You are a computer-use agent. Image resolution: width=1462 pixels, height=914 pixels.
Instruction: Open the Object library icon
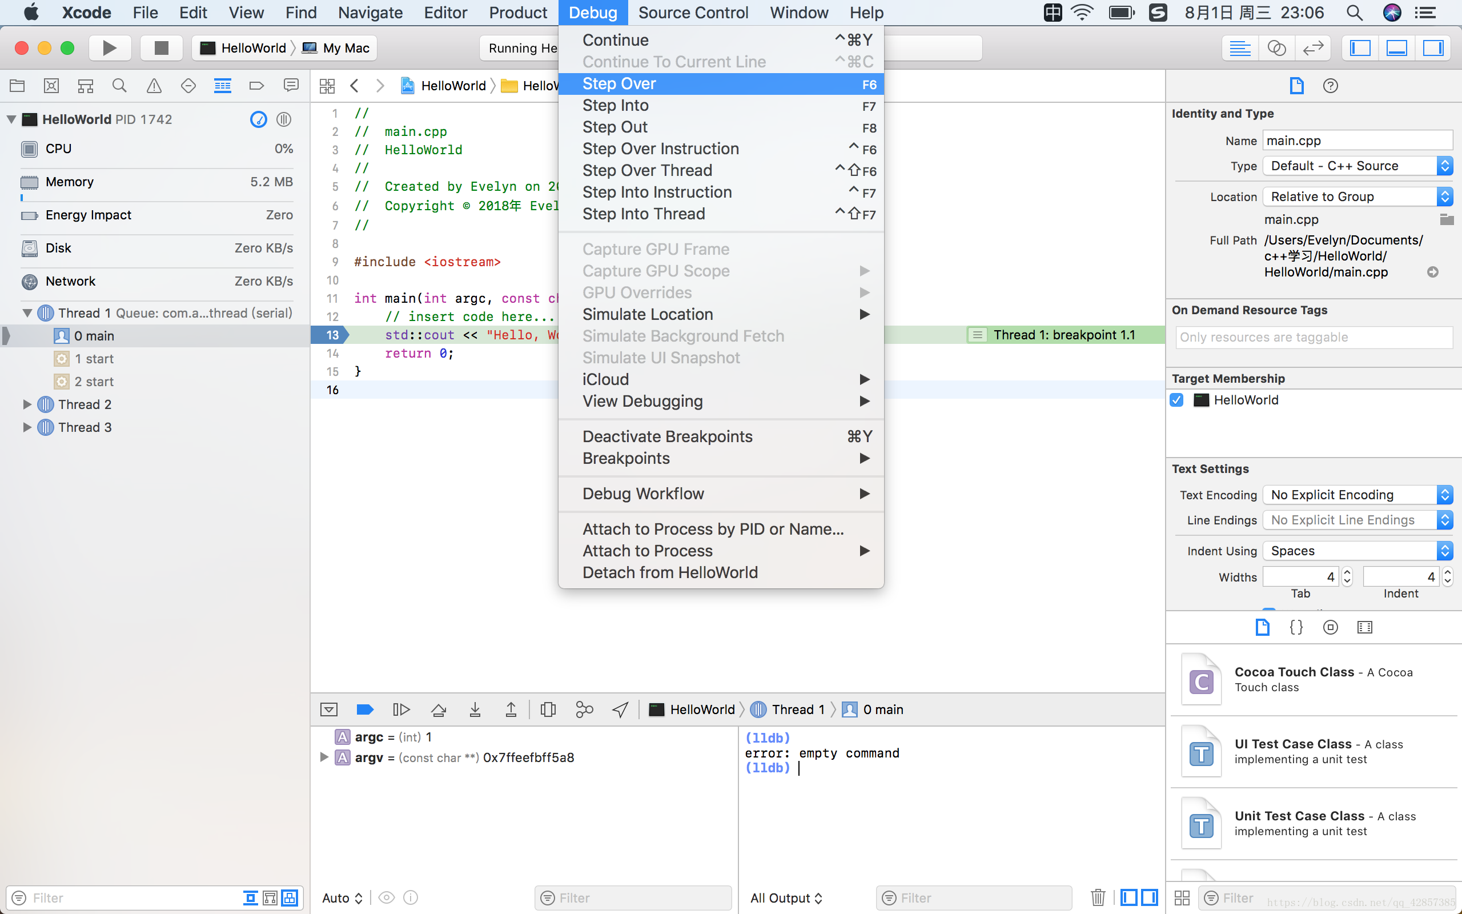1330,627
